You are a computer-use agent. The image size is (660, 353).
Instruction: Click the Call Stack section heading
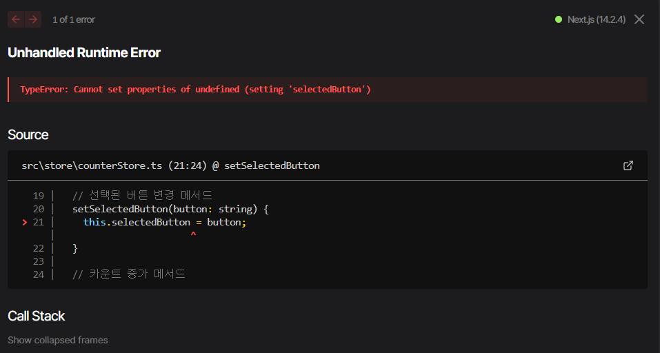pos(36,316)
